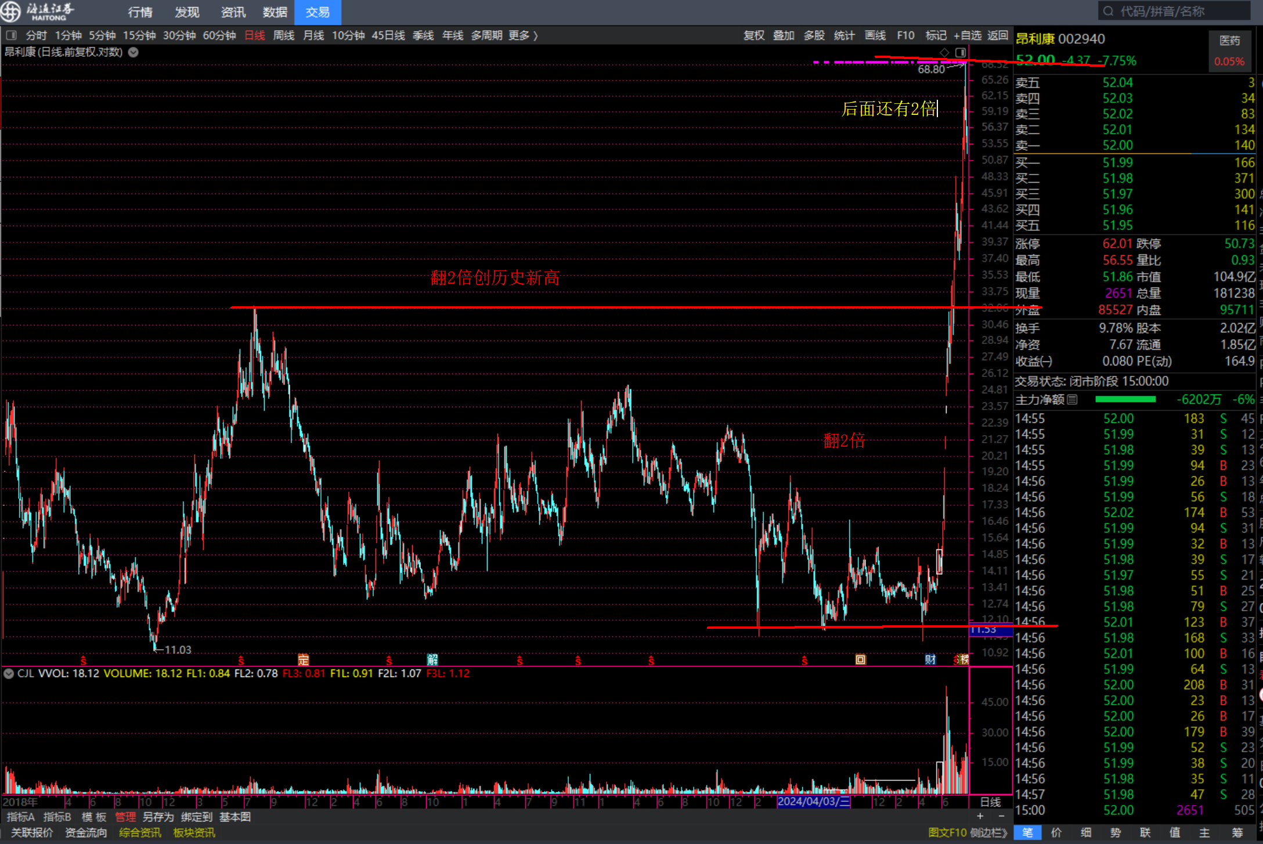1263x844 pixels.
Task: Select the 指标B tab
Action: pos(57,817)
